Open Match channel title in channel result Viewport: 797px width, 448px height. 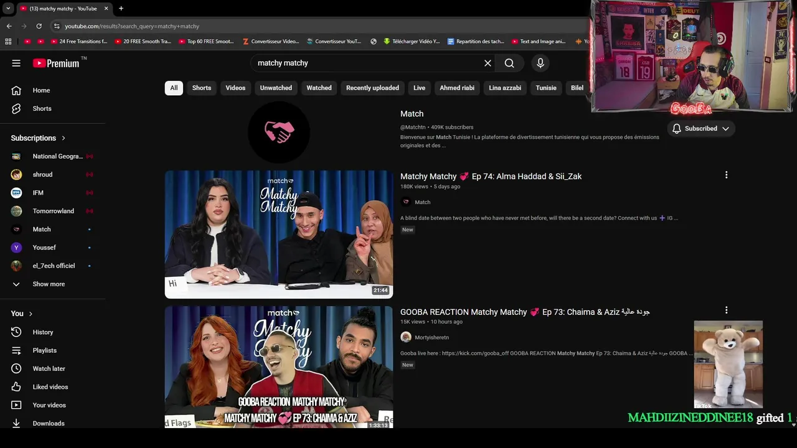point(412,114)
